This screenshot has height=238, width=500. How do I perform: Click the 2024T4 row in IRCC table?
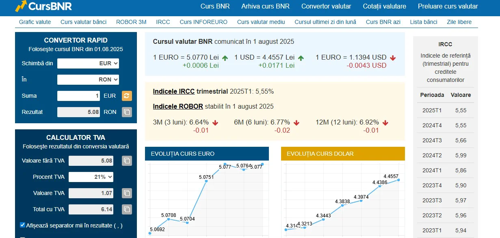(x=446, y=125)
